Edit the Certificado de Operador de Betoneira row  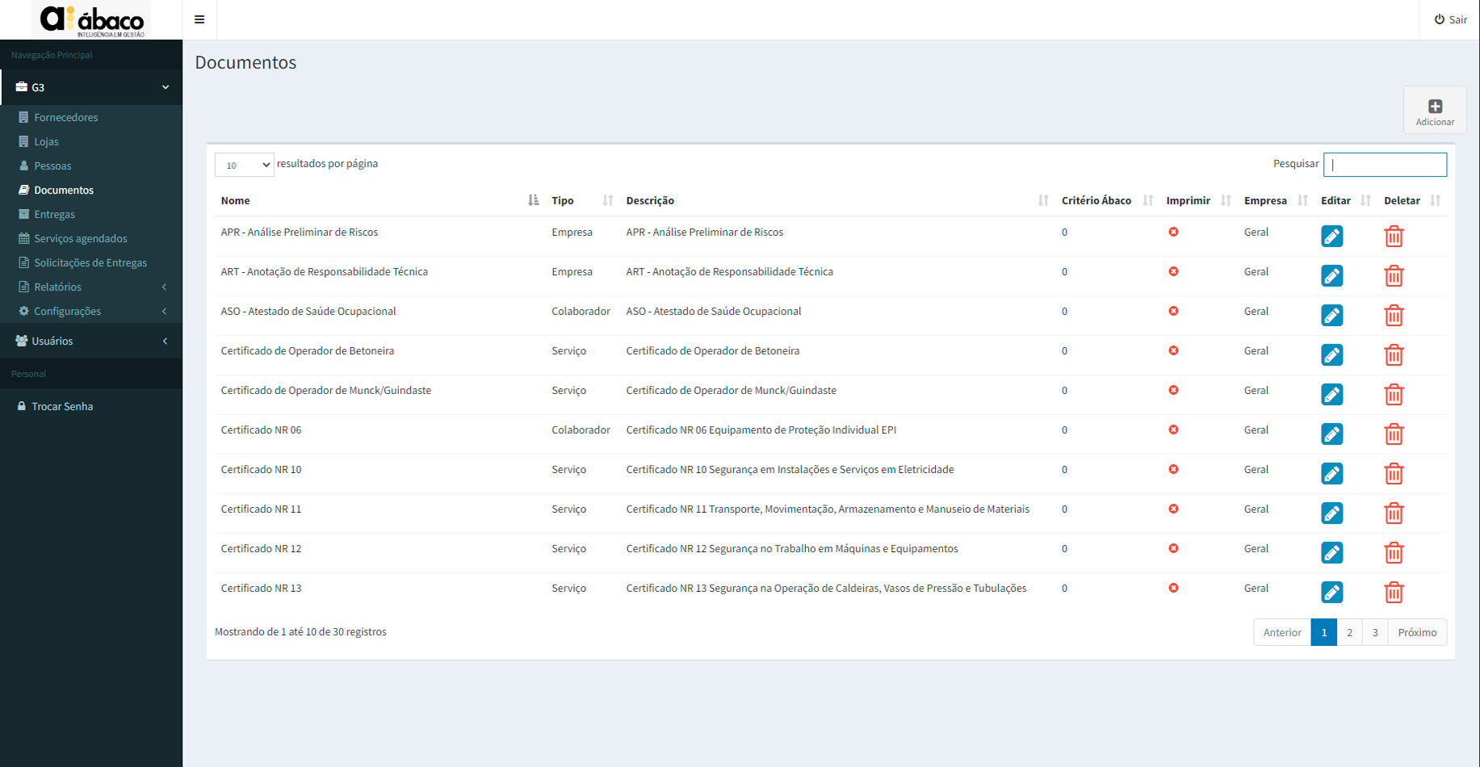[x=1332, y=355]
